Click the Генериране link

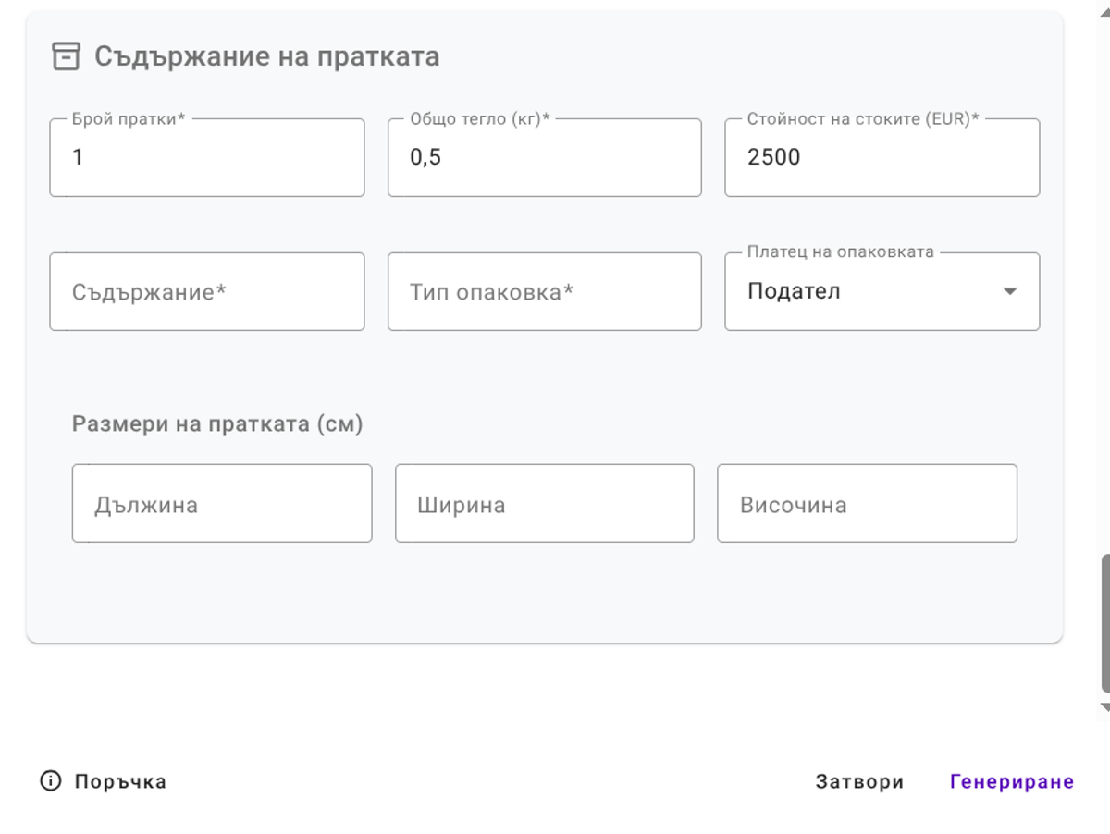click(x=1011, y=781)
